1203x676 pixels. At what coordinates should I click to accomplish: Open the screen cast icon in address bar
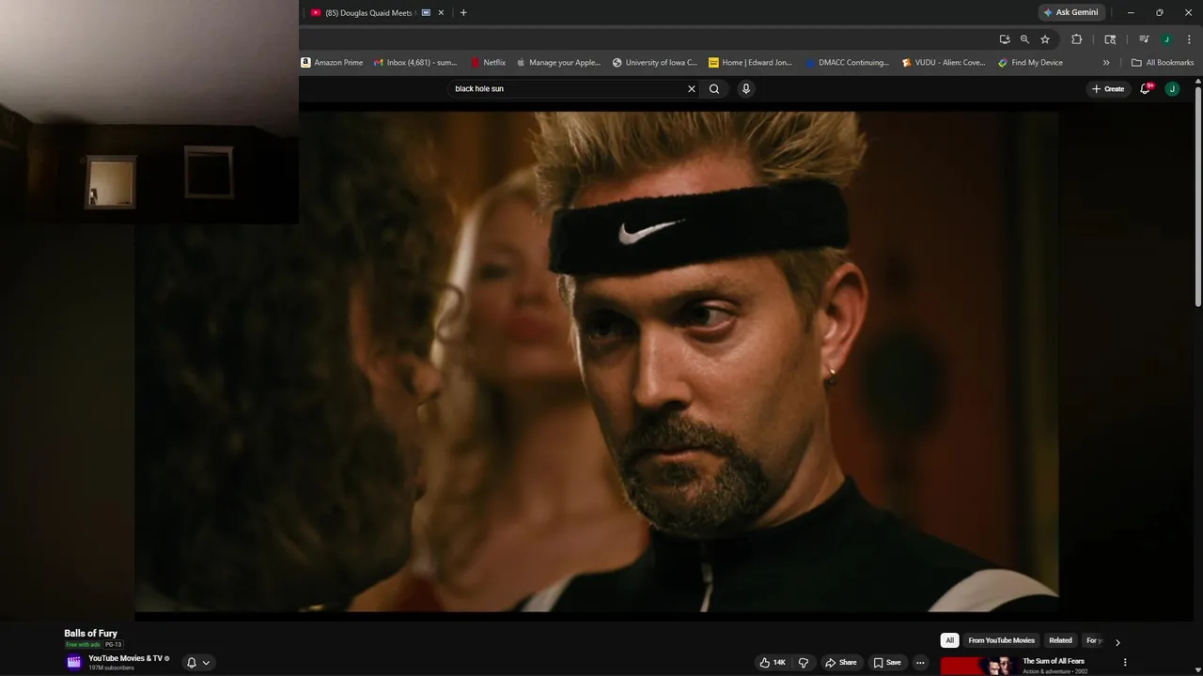pyautogui.click(x=1005, y=39)
